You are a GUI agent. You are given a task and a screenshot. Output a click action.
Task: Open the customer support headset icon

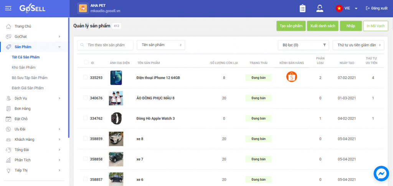pyautogui.click(x=320, y=8)
